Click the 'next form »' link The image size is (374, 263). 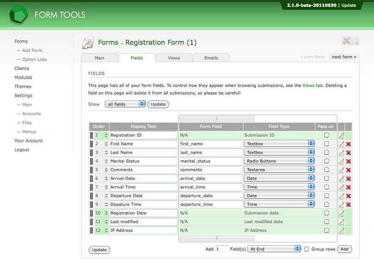tap(343, 57)
